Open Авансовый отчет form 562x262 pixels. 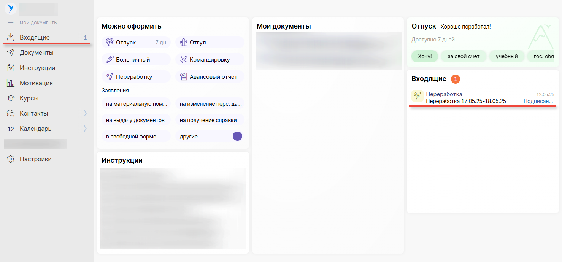(210, 77)
